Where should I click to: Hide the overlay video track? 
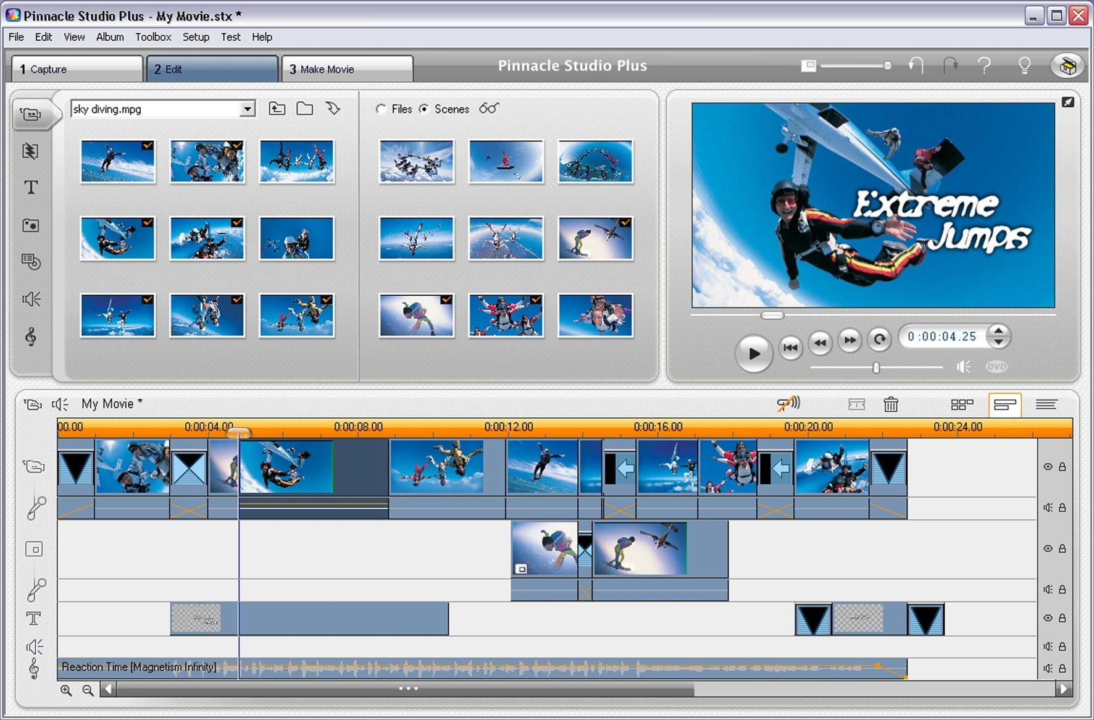(1048, 548)
